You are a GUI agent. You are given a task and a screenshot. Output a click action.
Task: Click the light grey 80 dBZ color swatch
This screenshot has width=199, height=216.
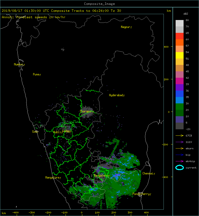[x=179, y=23]
